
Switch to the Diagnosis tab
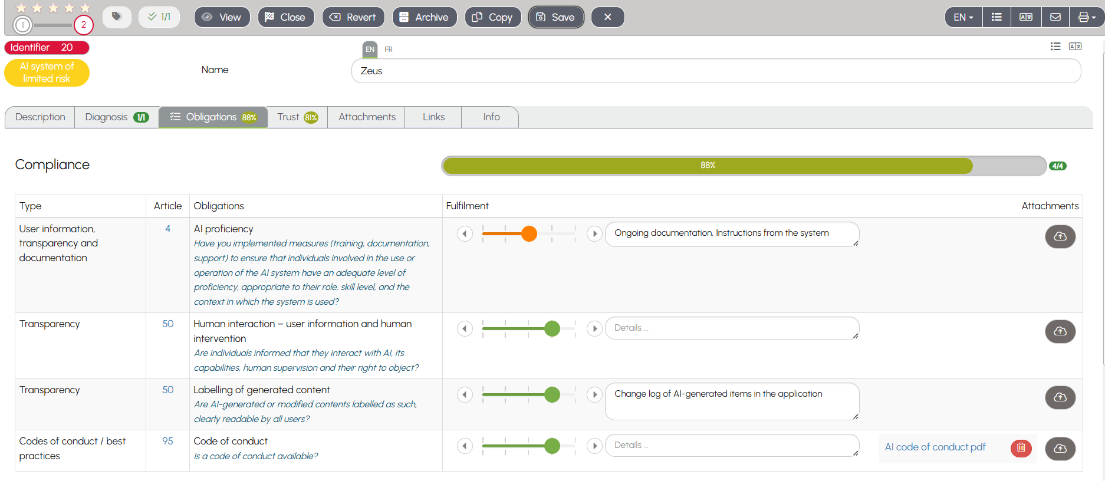(116, 117)
